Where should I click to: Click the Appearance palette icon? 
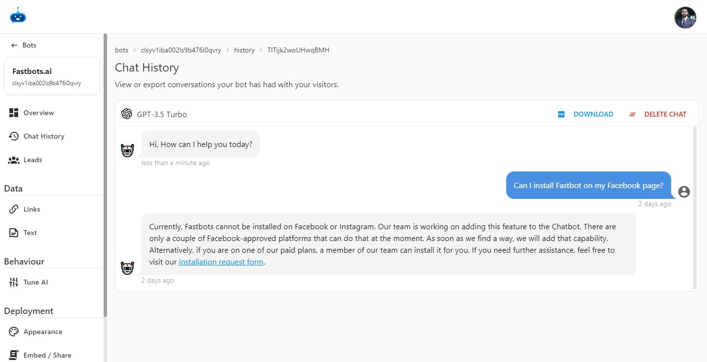click(14, 332)
